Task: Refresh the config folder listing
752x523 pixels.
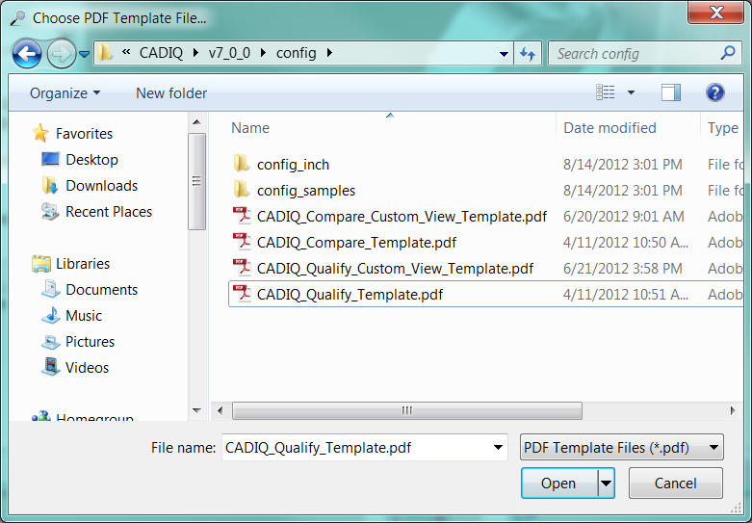Action: coord(528,53)
